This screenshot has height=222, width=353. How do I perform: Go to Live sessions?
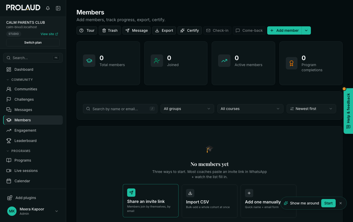33,171
